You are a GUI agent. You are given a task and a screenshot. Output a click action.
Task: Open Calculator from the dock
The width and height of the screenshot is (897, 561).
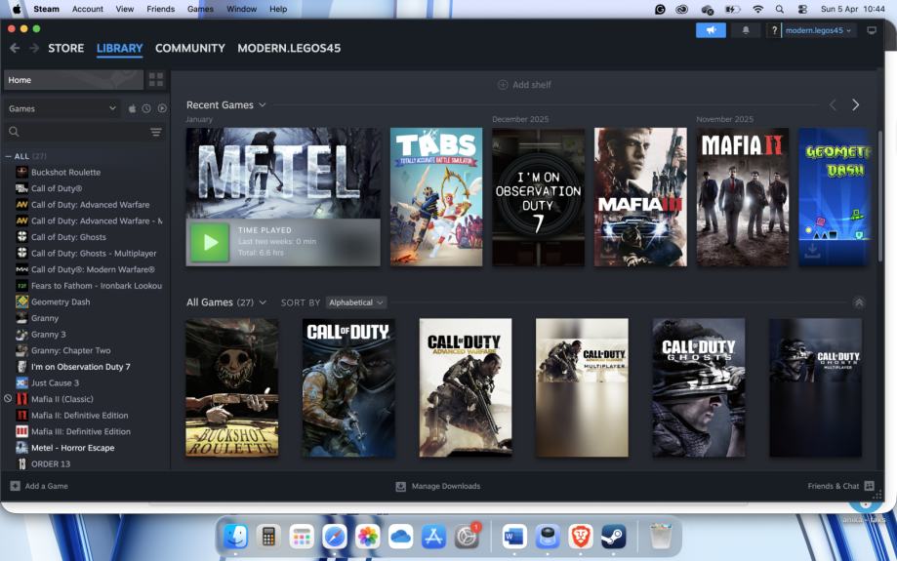(268, 537)
